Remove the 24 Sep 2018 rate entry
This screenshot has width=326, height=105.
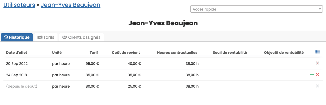[318, 75]
